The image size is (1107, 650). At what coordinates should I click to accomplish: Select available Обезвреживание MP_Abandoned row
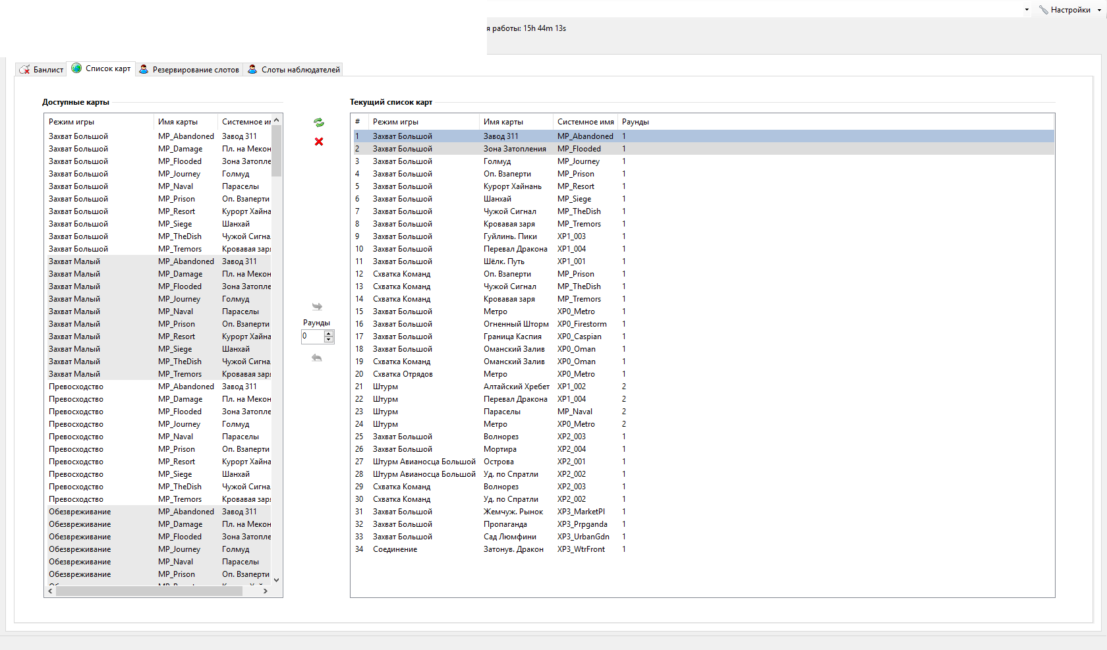click(158, 512)
